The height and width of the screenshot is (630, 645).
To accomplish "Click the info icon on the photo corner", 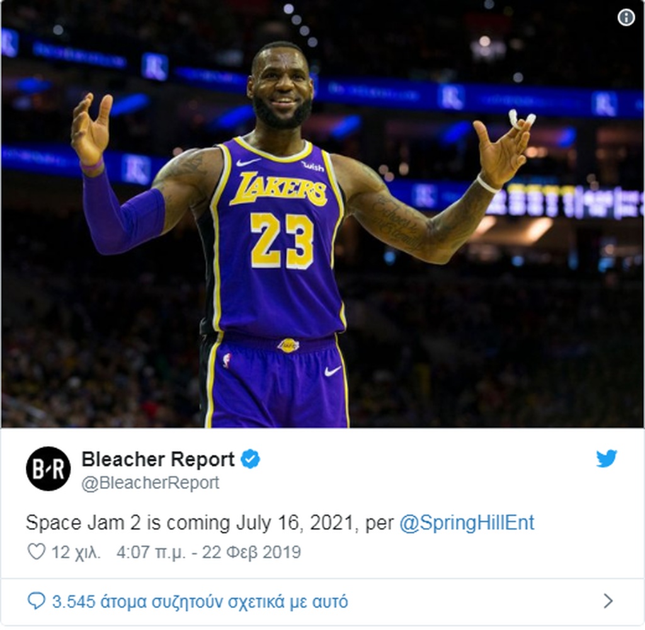I will pos(626,18).
